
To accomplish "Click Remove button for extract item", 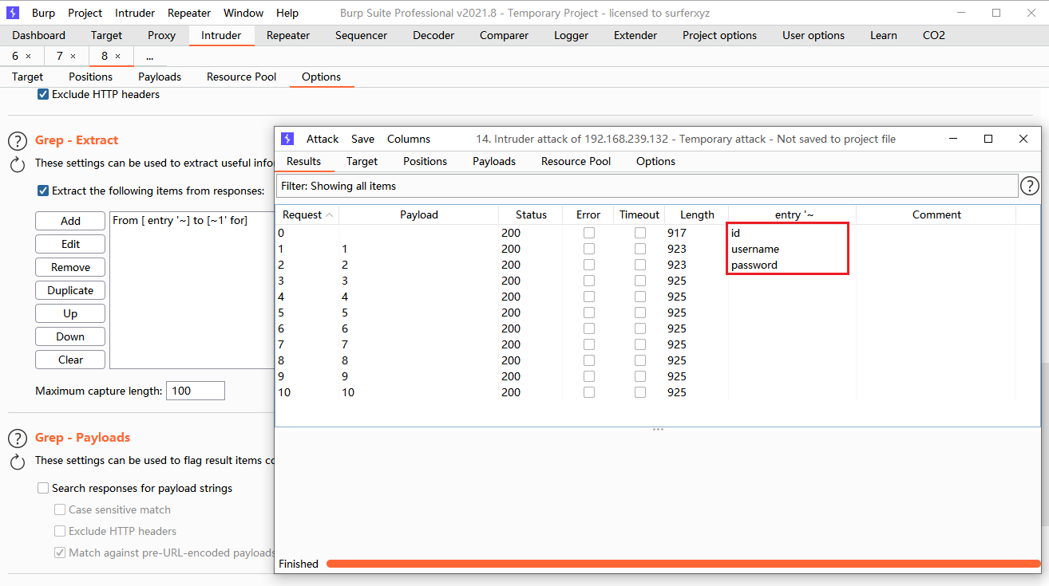I will (70, 267).
